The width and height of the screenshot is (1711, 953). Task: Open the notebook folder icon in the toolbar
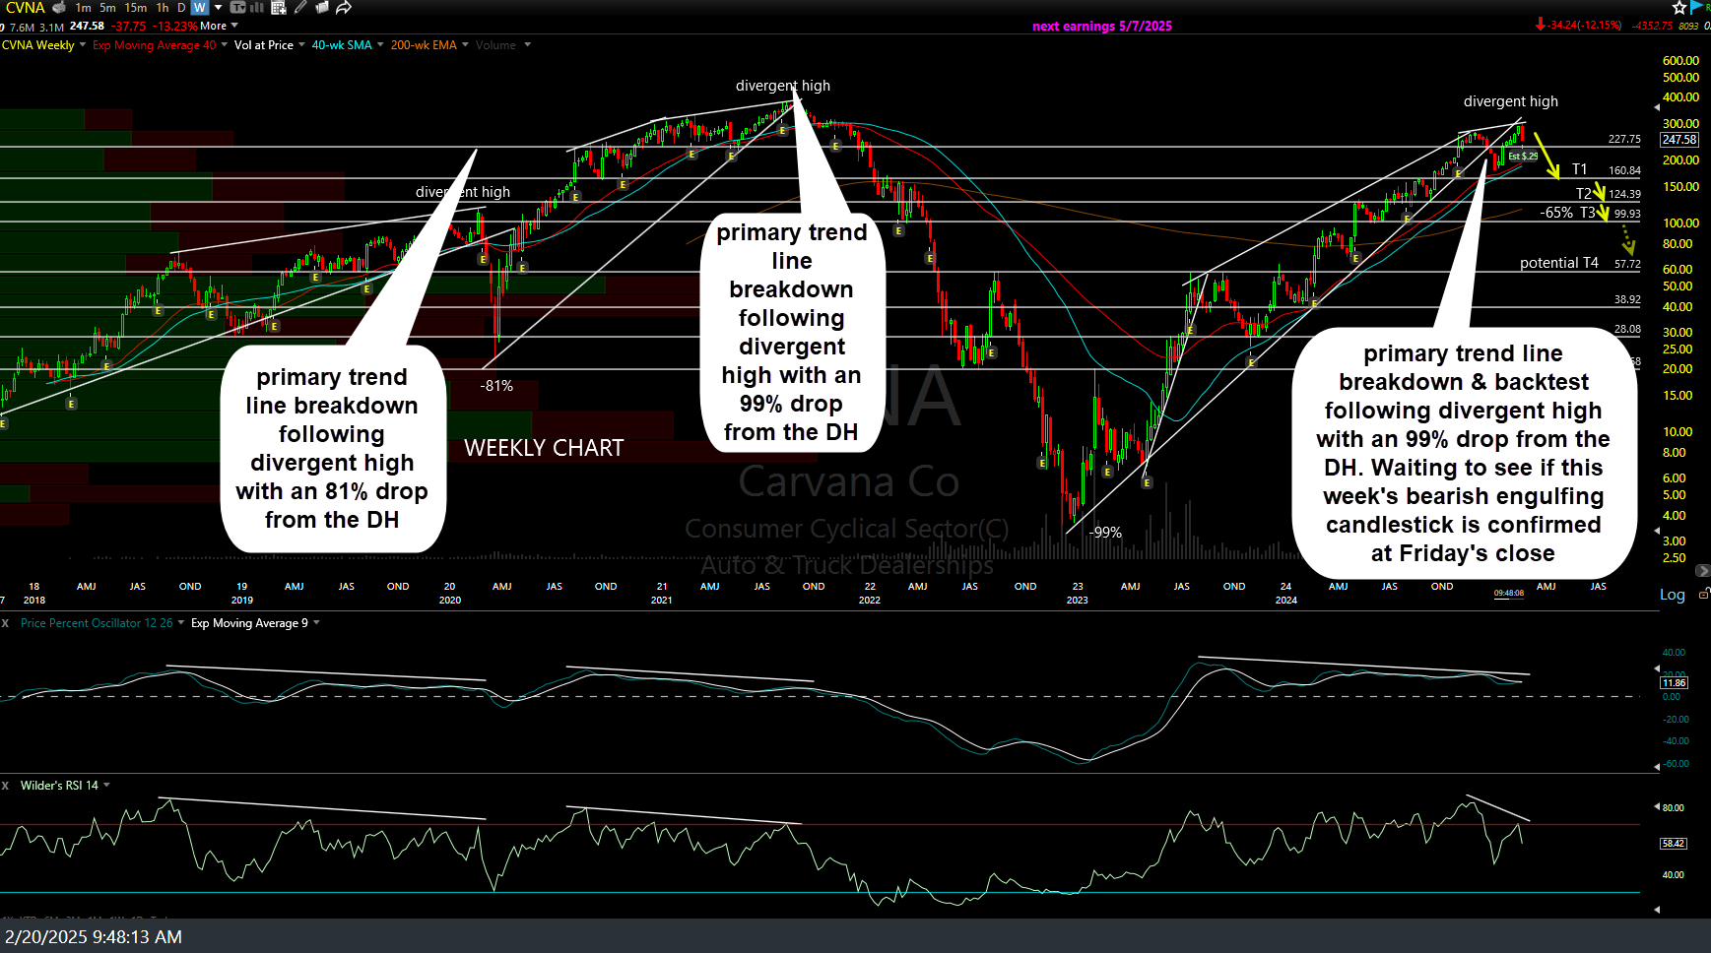click(x=321, y=7)
